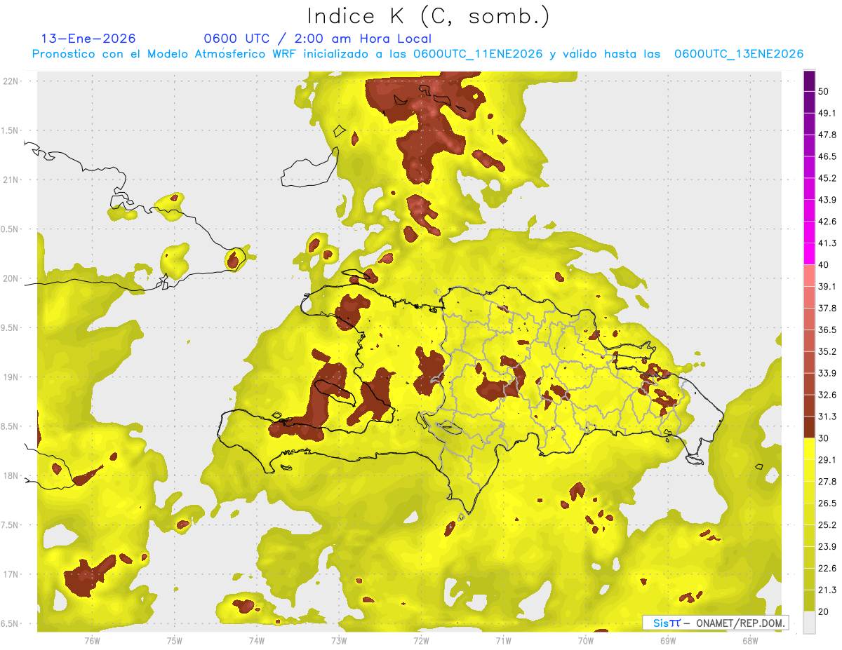Click the "69W" longitude axis label
Image resolution: width=842 pixels, height=650 pixels.
(667, 639)
